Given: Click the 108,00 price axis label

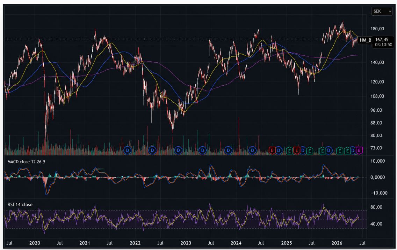Looking at the screenshot, I should tap(377, 96).
